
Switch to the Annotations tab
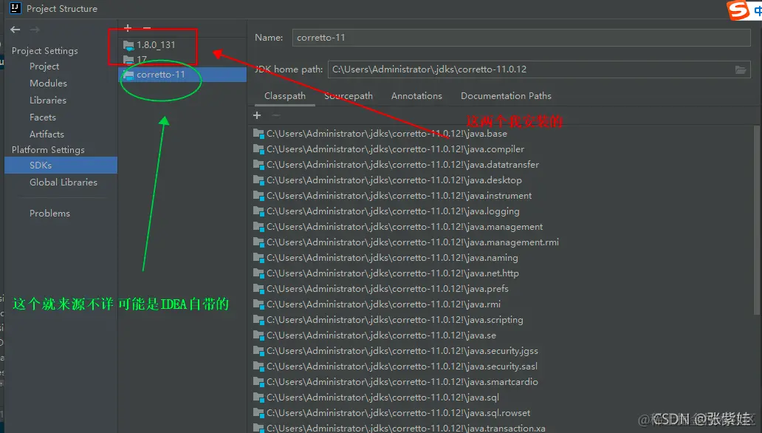coord(416,96)
